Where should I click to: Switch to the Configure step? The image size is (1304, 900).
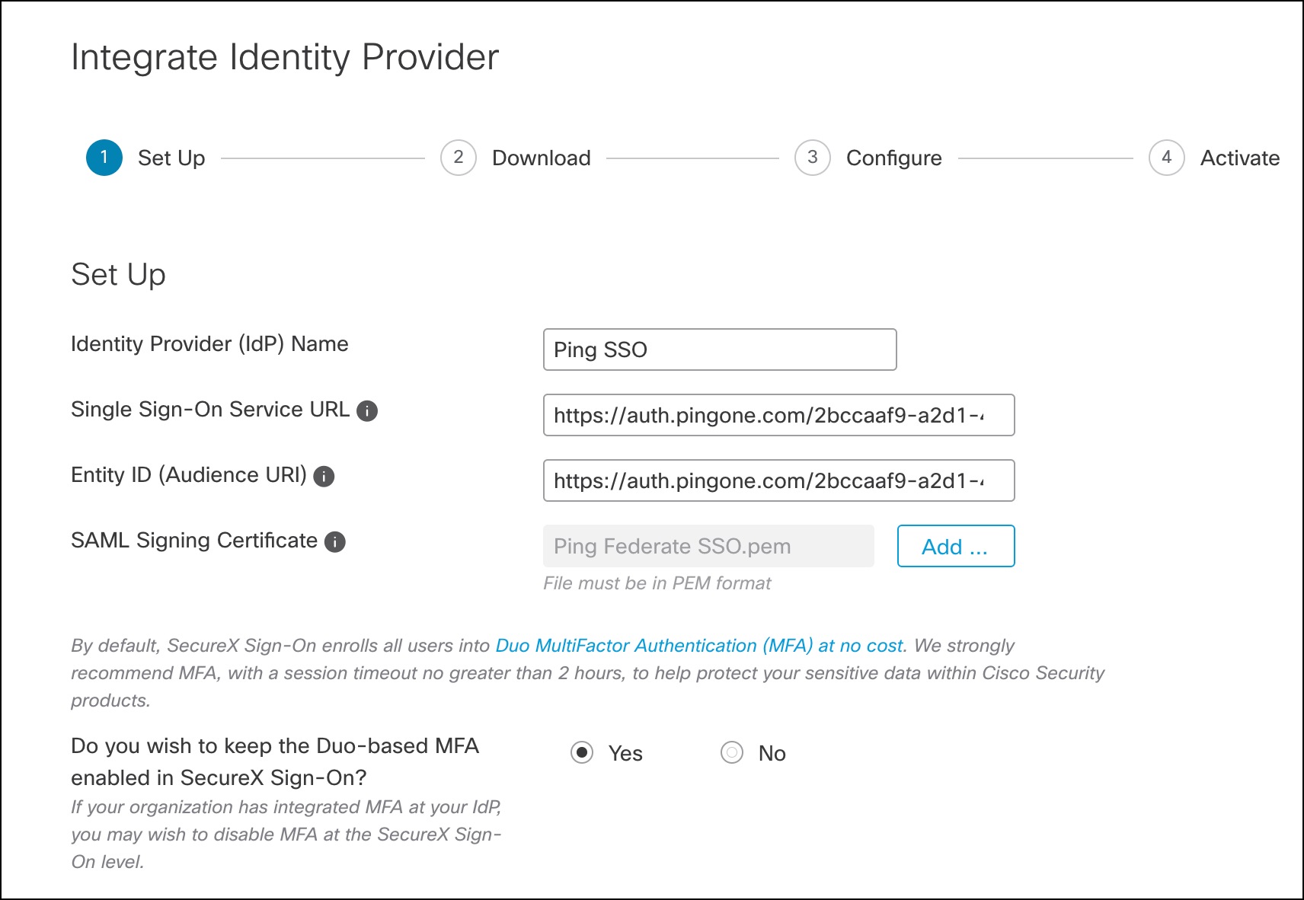[x=893, y=158]
